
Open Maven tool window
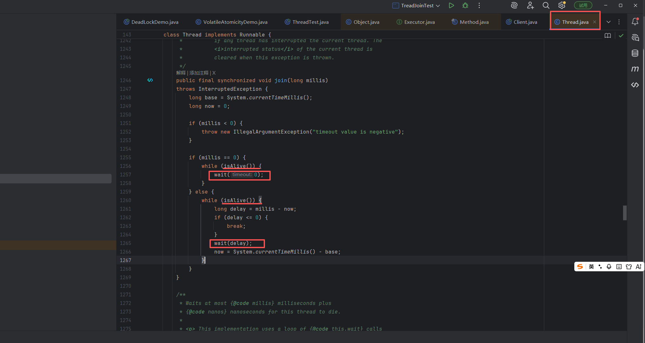click(x=635, y=69)
